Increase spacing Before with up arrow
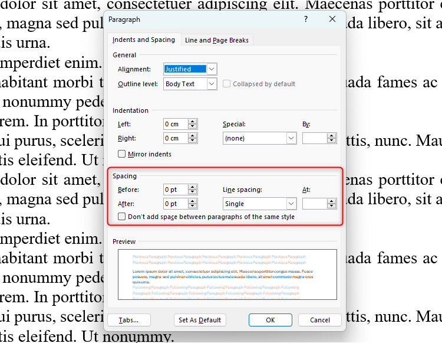 click(193, 187)
